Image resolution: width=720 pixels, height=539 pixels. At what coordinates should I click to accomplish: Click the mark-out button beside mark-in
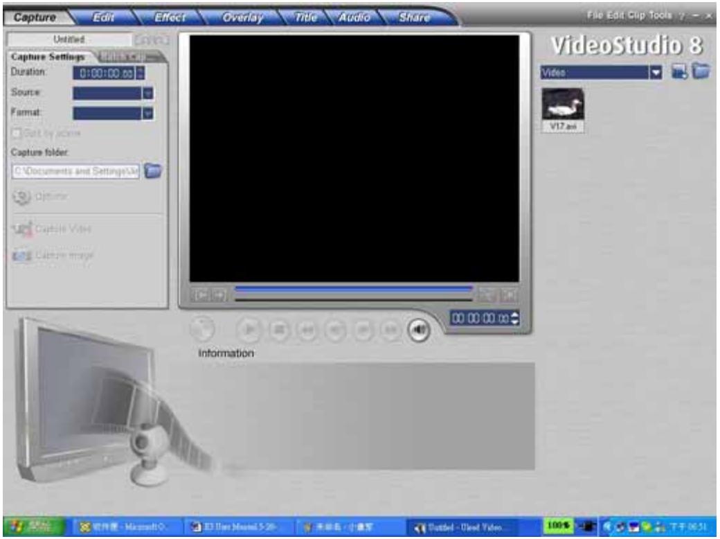[x=219, y=295]
